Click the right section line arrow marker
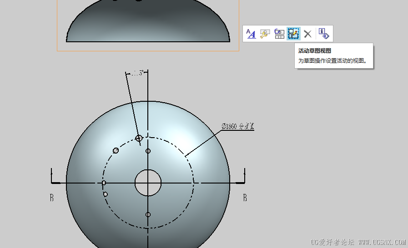The width and height of the screenshot is (408, 248). 243,177
